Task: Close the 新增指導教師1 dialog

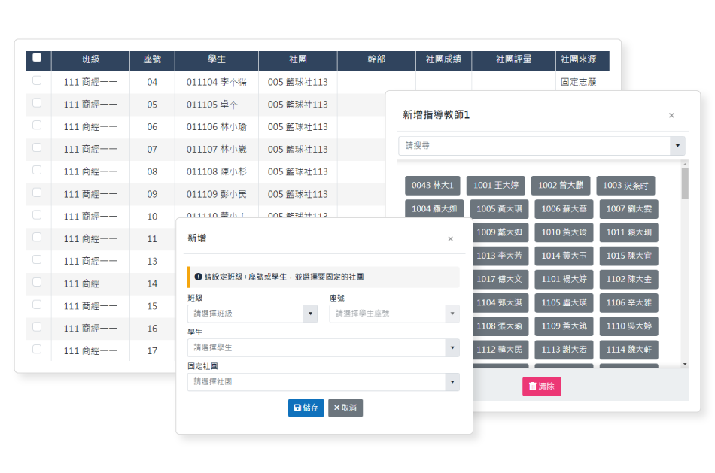Action: tap(671, 115)
